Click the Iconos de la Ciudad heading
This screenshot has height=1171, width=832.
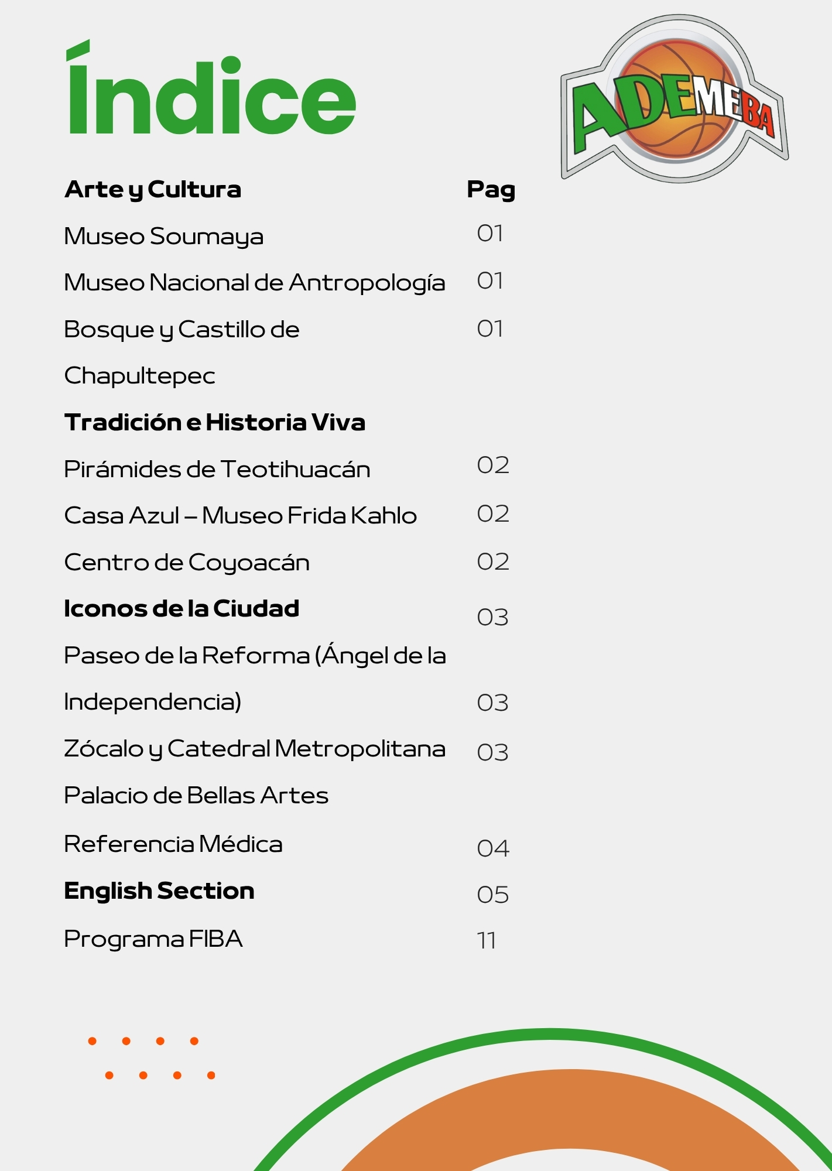click(182, 609)
